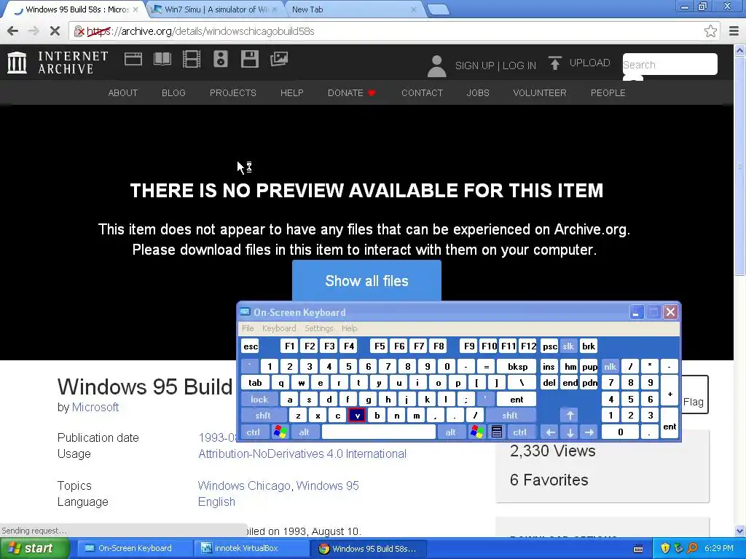Toggle the left alt key
746x559 pixels.
[x=304, y=432]
